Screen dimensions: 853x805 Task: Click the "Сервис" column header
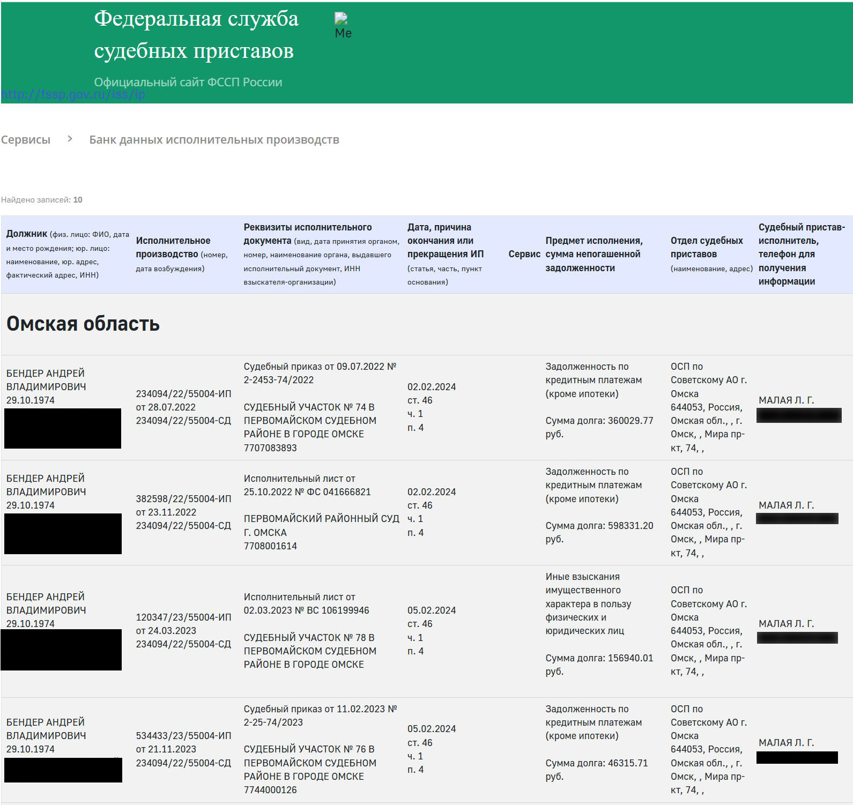(524, 254)
